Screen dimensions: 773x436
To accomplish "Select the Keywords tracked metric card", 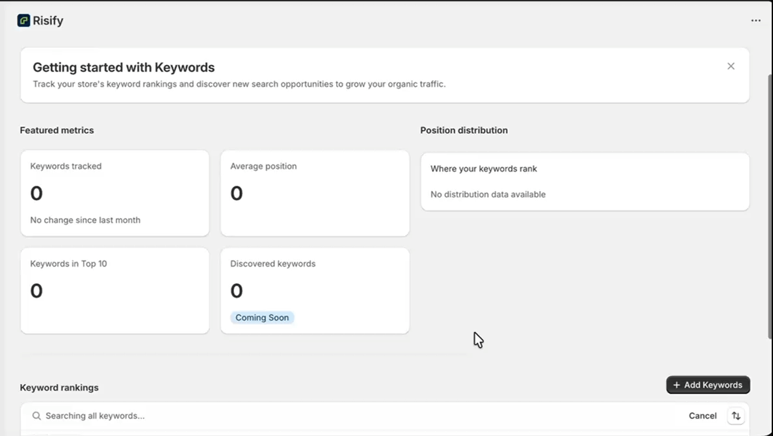I will [x=114, y=193].
